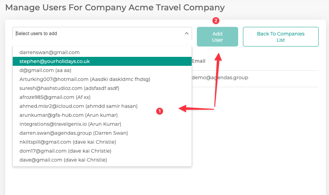This screenshot has height=195, width=329.
Task: Choose stephen@yourholidays.co.uk option
Action: click(x=54, y=61)
